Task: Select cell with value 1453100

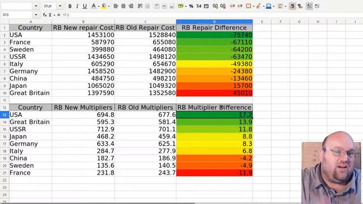Action: (x=83, y=35)
